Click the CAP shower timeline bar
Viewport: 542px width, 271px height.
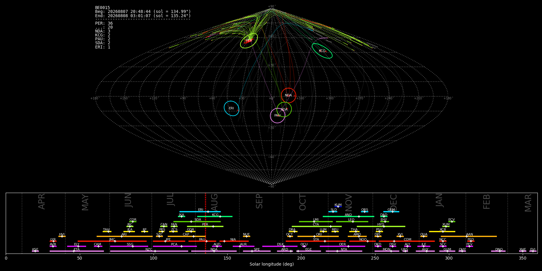tap(187, 236)
